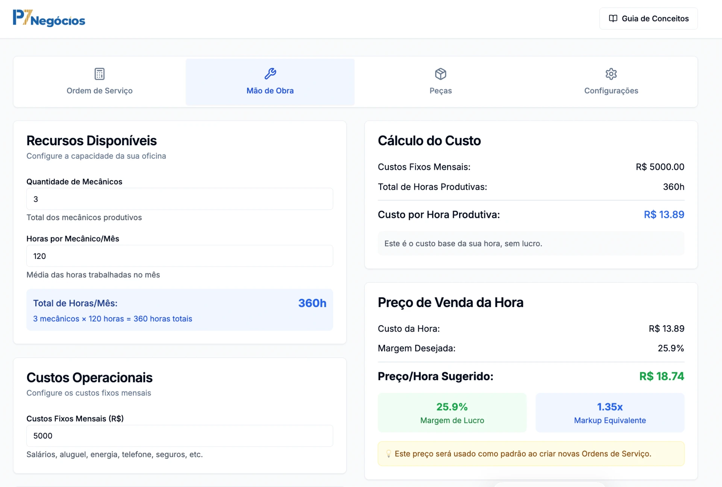This screenshot has height=487, width=722.
Task: Click the gear icon above Configurações
Action: coord(611,74)
